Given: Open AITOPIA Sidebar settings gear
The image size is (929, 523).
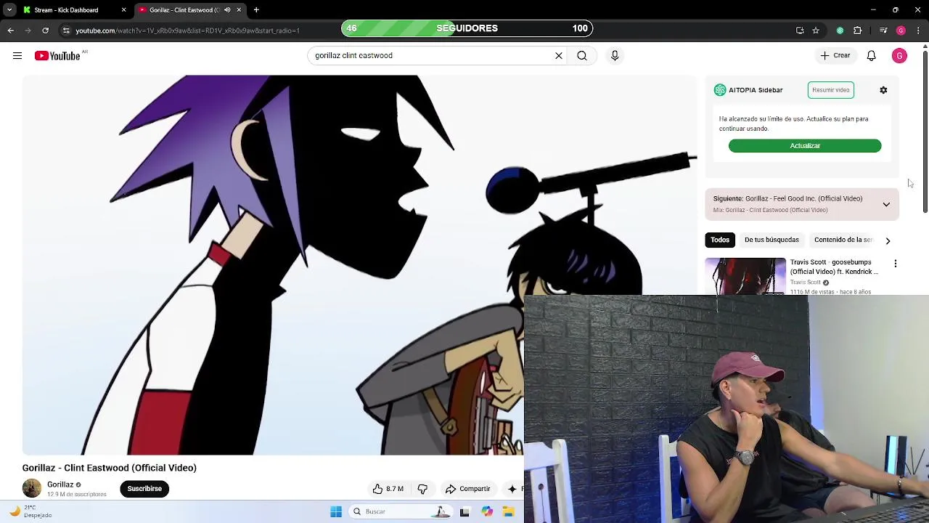Looking at the screenshot, I should 883,90.
